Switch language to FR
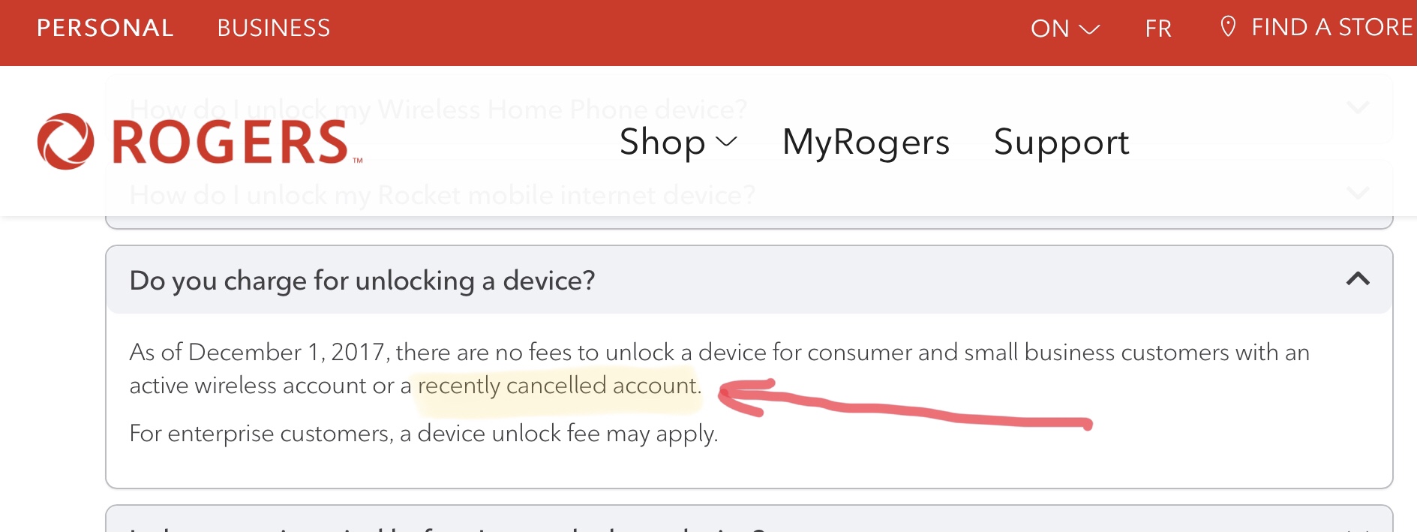Viewport: 1417px width, 532px height. [x=1157, y=29]
